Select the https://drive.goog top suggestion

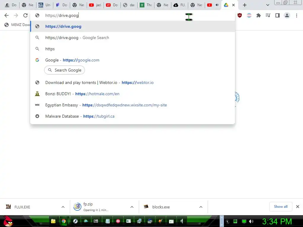(x=133, y=26)
